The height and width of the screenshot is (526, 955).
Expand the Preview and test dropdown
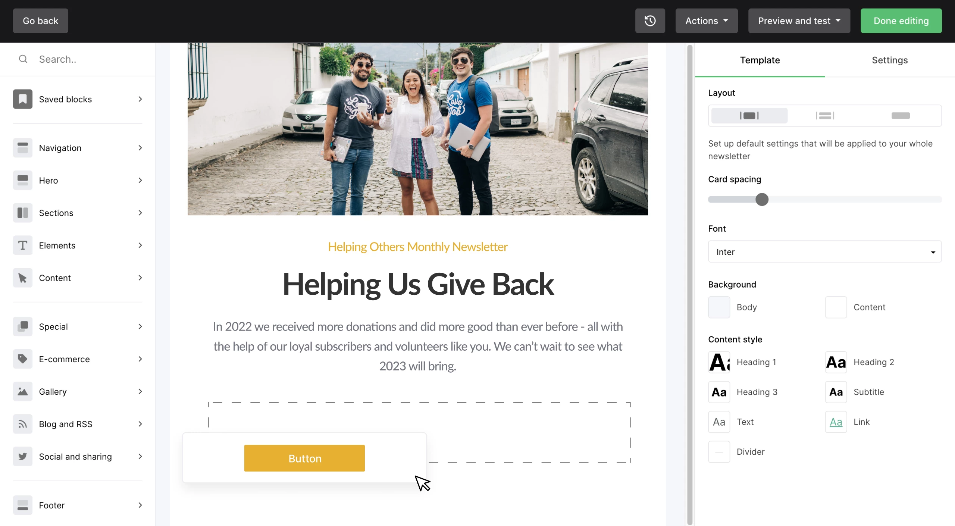click(x=799, y=21)
